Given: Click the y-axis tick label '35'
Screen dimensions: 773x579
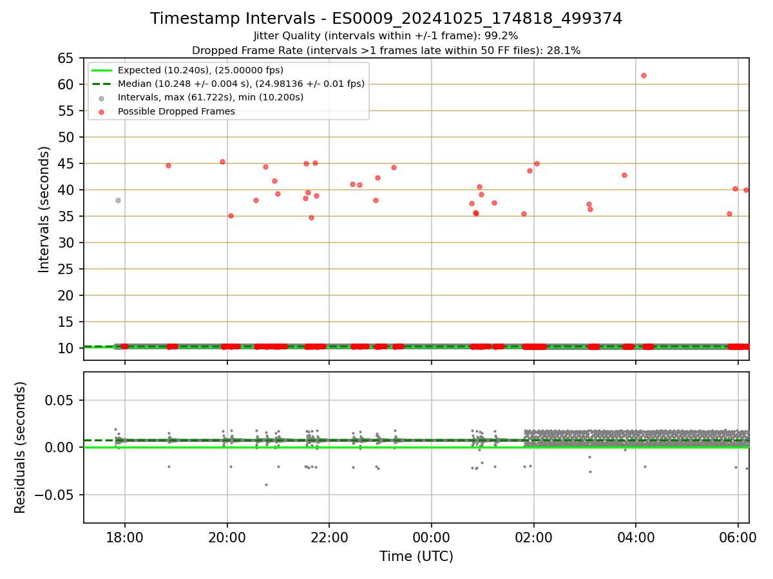Looking at the screenshot, I should (66, 216).
